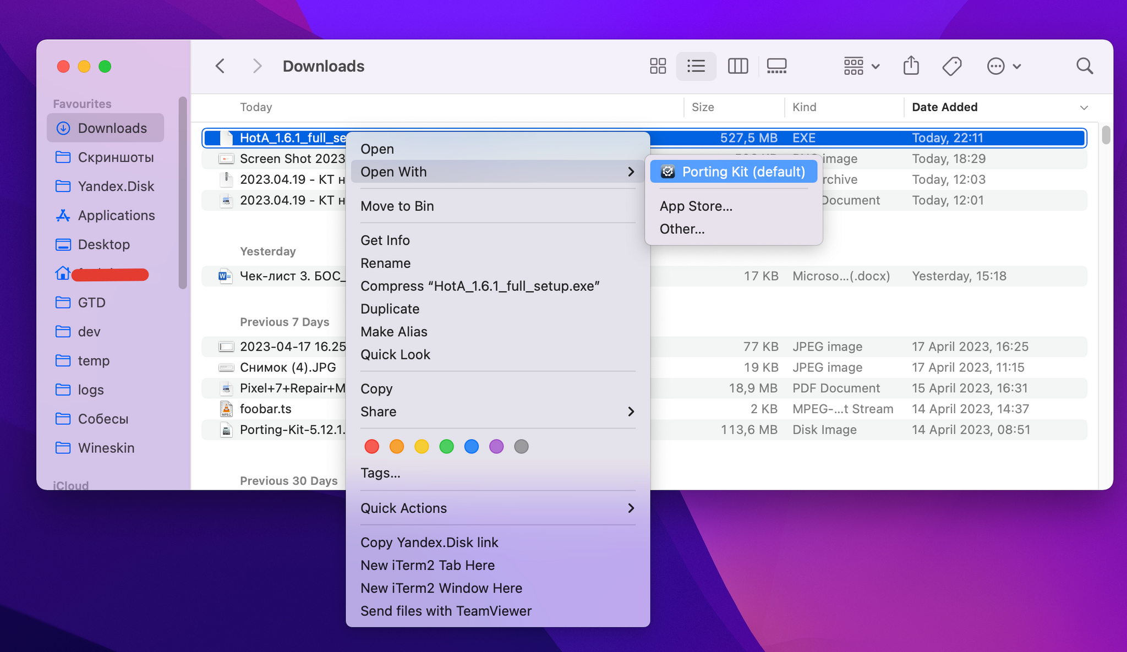This screenshot has height=652, width=1127.
Task: Toggle Date Added sort order chevron
Action: pyautogui.click(x=1084, y=107)
